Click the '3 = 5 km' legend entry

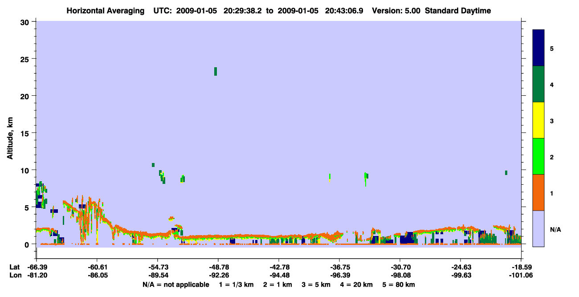click(317, 285)
